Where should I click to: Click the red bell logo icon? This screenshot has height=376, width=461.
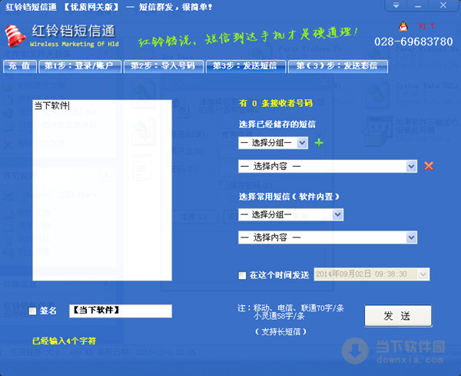point(15,36)
